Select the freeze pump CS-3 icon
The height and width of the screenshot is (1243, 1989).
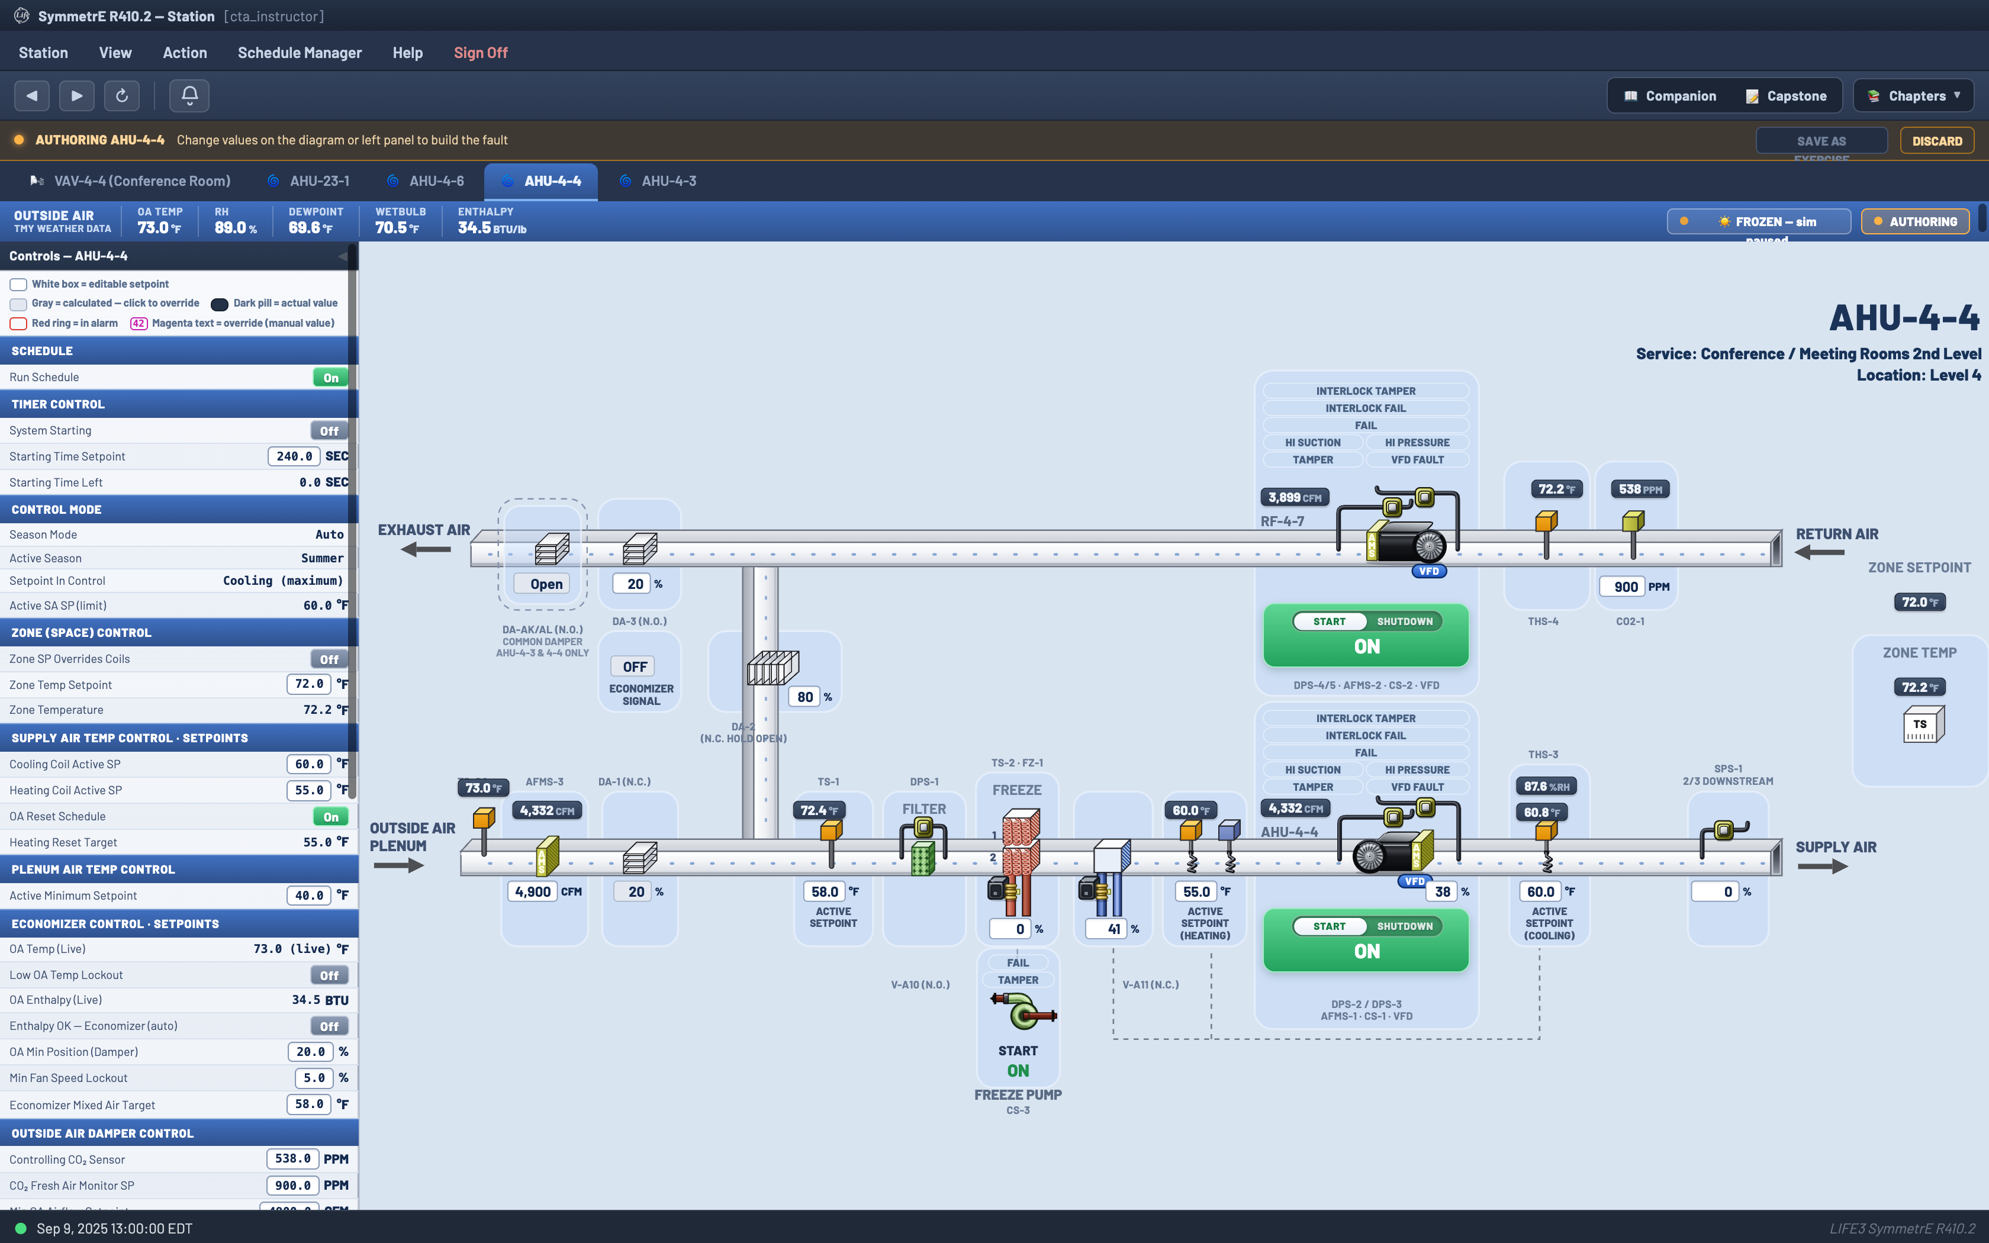point(1024,1011)
